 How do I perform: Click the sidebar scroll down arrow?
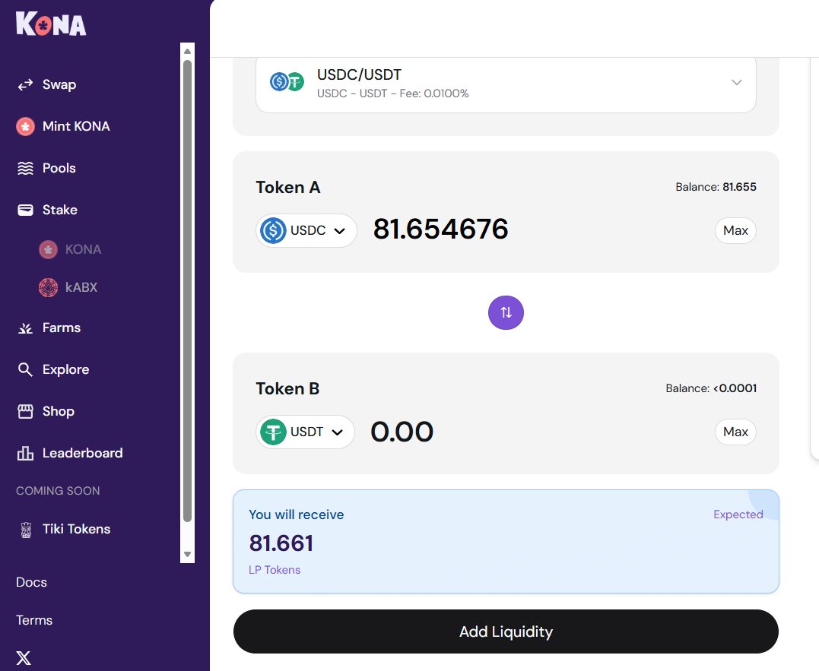[188, 554]
